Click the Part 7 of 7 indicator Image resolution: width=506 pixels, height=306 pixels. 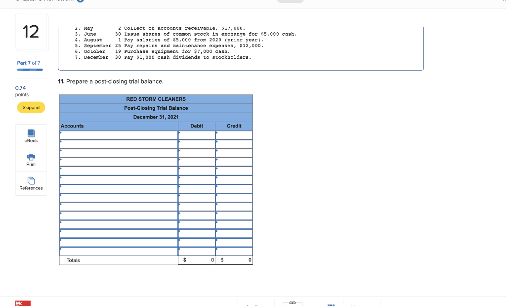[x=29, y=63]
